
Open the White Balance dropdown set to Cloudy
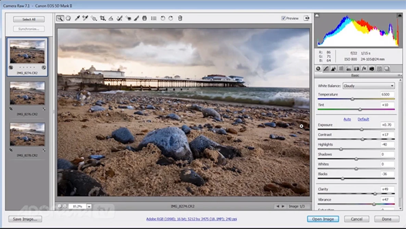click(x=369, y=86)
